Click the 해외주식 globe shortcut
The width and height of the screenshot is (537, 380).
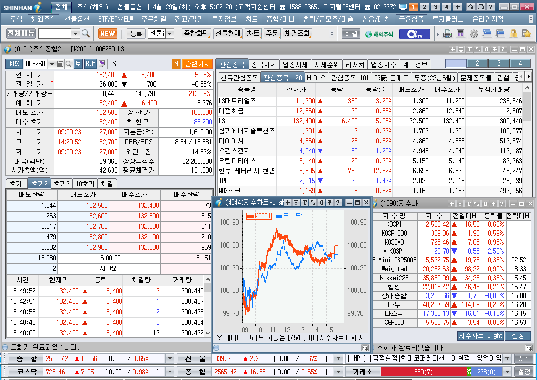coord(379,34)
